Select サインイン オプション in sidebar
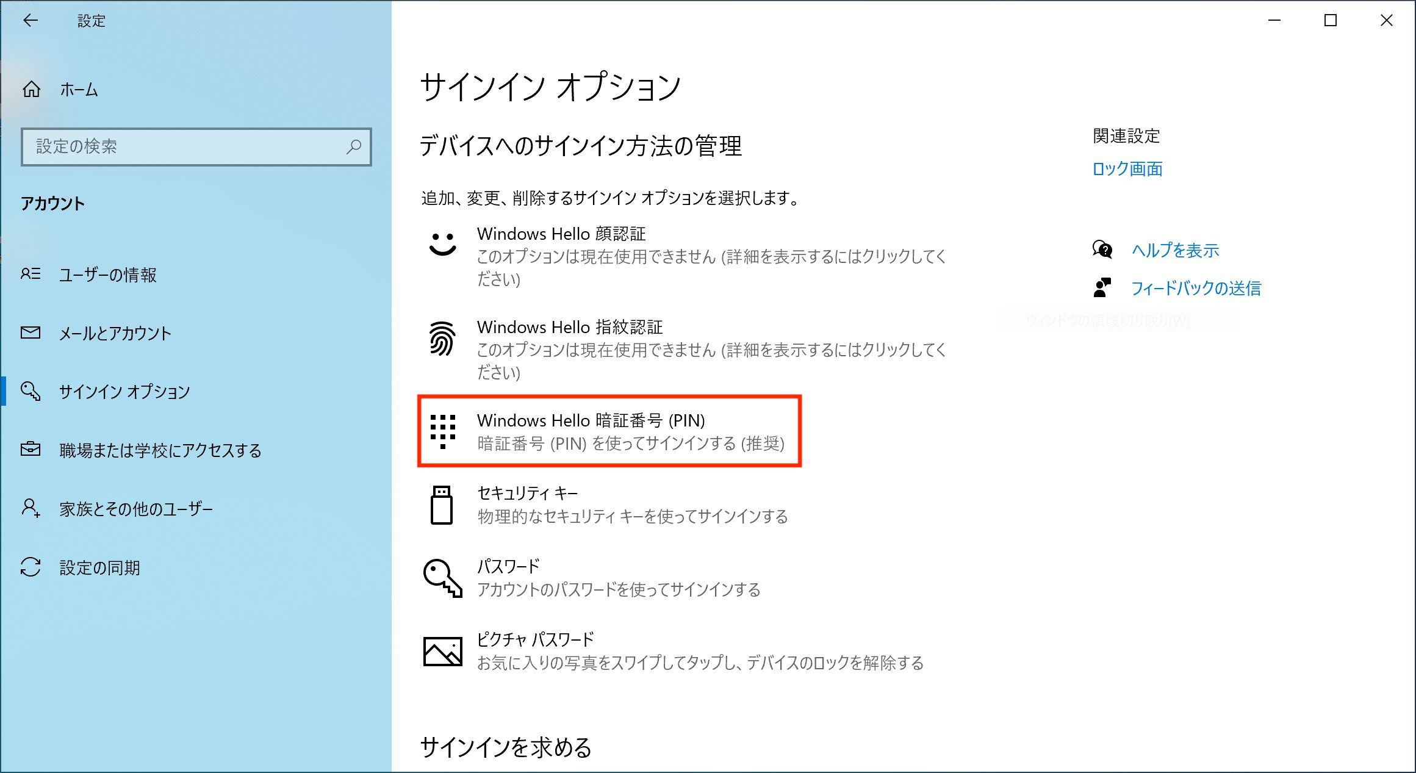The height and width of the screenshot is (773, 1416). coord(196,391)
